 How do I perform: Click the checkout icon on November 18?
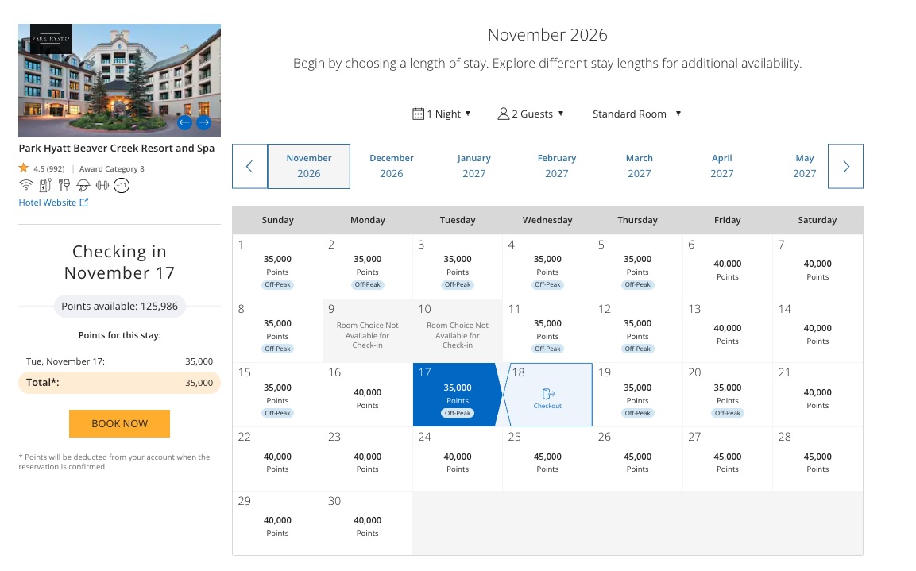tap(548, 395)
